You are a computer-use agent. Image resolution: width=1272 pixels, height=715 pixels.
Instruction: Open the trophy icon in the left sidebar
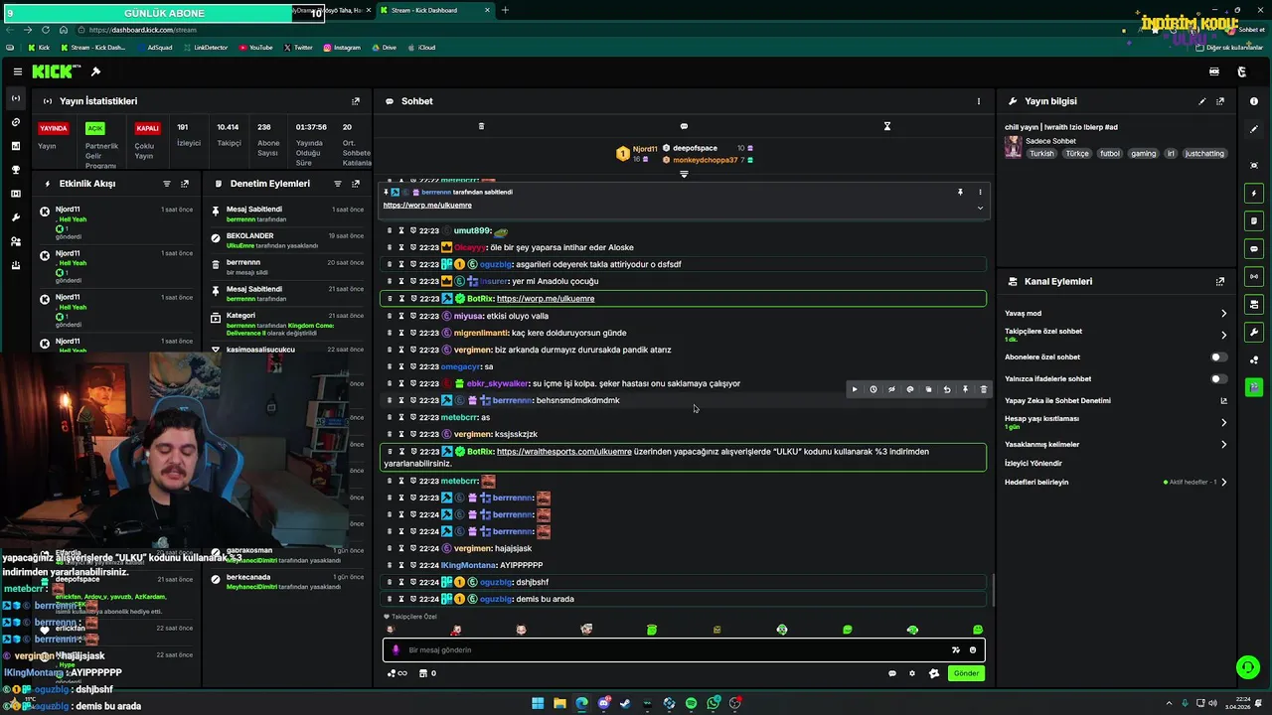coord(15,170)
